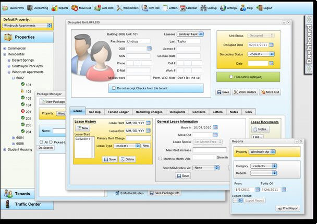Screen dimensions: 317x224
Task: Open the Calendar toolbar icon
Action: 182,8
